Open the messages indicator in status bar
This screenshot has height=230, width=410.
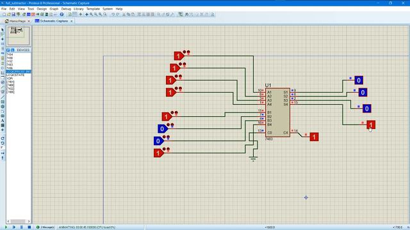[x=45, y=227]
